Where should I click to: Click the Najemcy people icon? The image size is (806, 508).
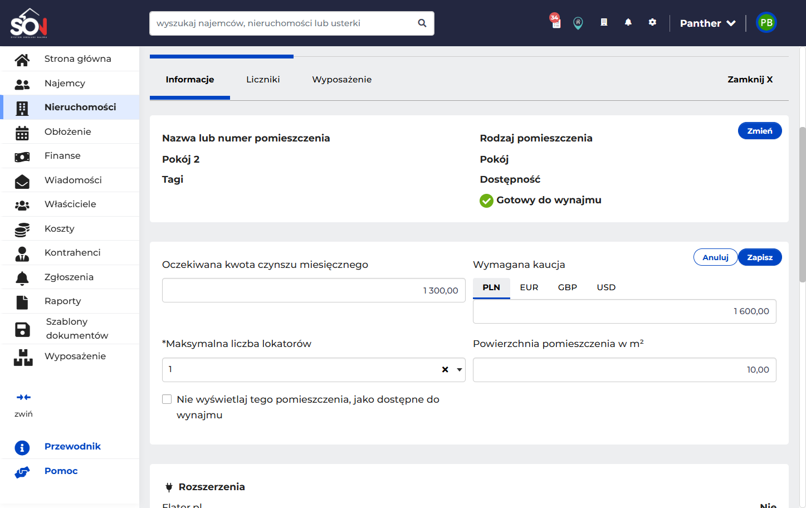coord(22,84)
